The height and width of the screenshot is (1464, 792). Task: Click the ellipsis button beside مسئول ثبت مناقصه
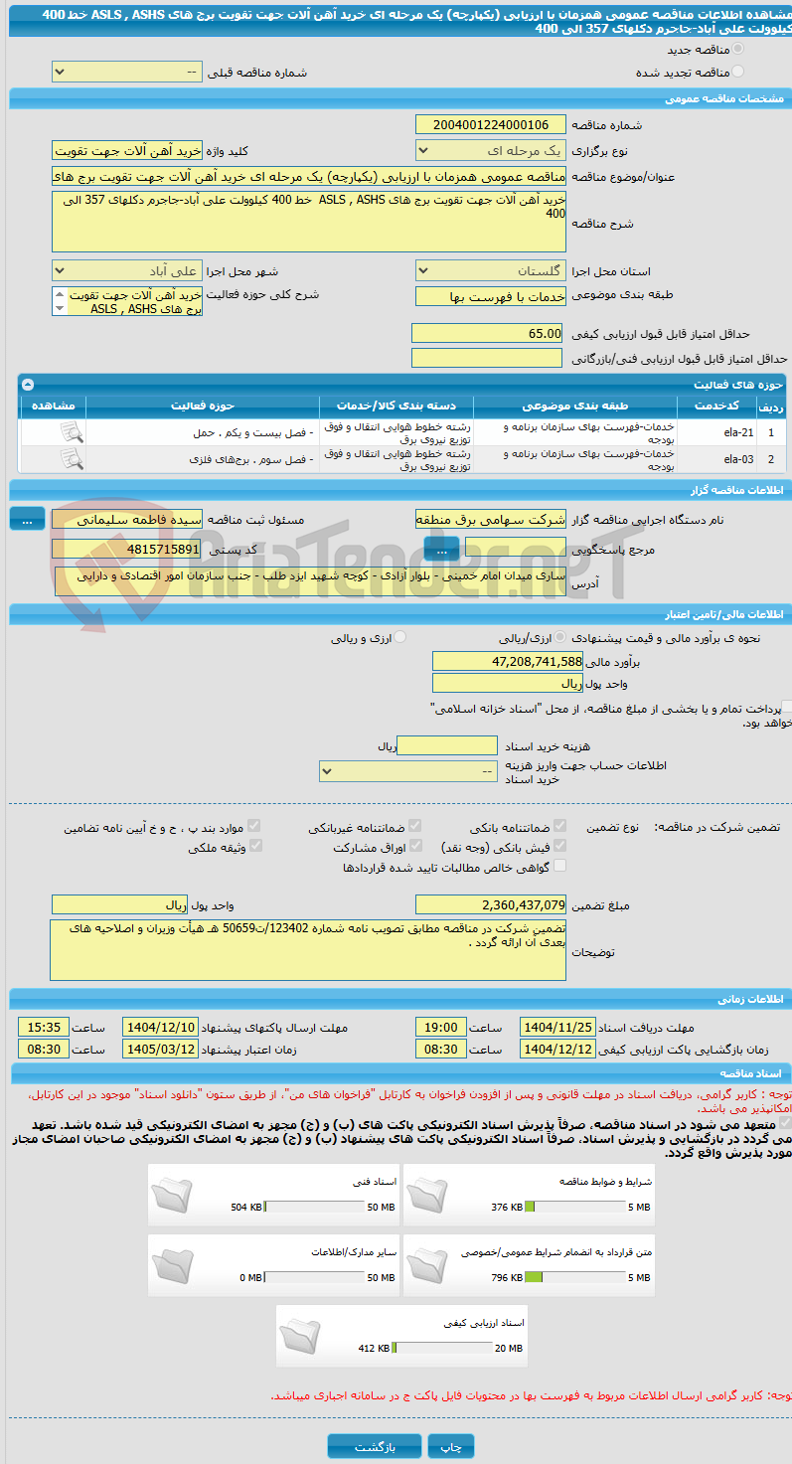click(27, 518)
